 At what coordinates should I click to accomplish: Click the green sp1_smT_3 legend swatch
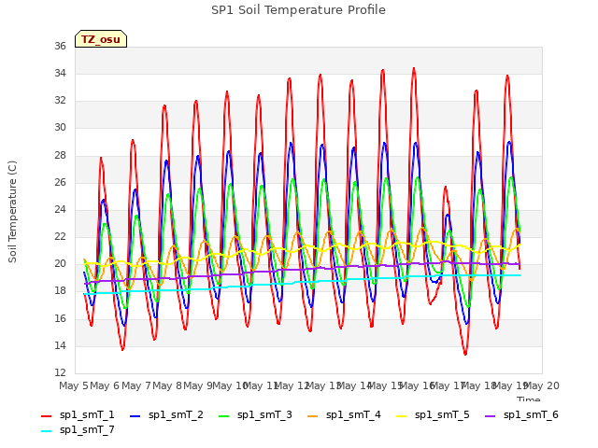(224, 416)
